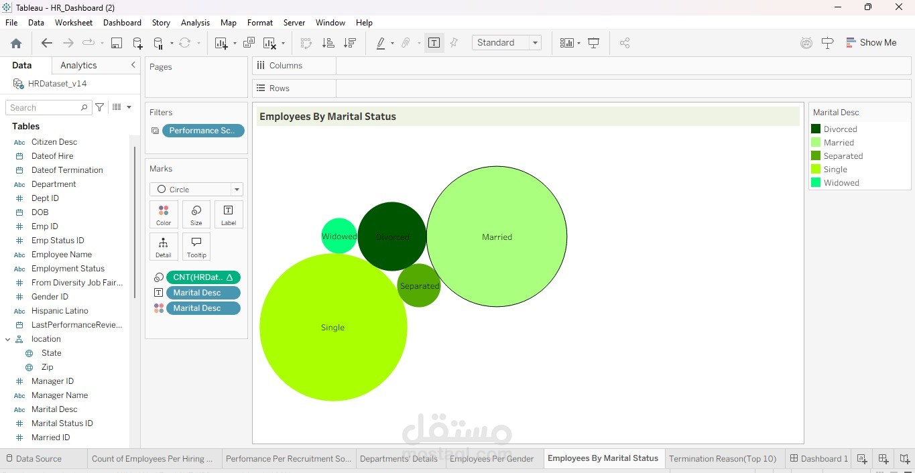
Task: Open the Circle mark type dropdown
Action: [x=196, y=190]
